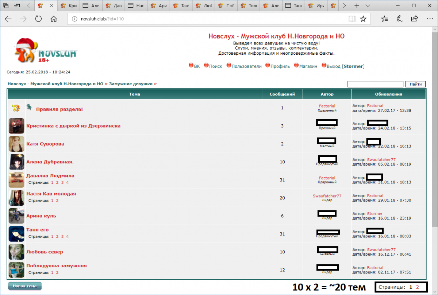Go to page 2 of topics
This screenshot has width=438, height=295.
click(418, 287)
